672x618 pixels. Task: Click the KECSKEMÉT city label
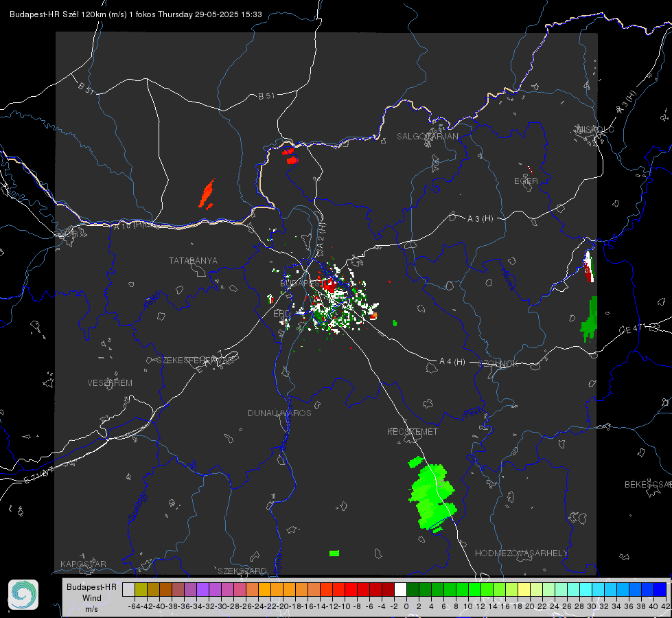pos(413,431)
